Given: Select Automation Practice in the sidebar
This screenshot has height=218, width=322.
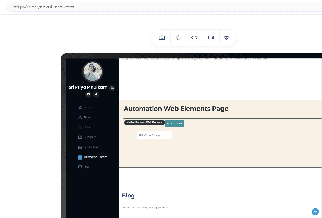Looking at the screenshot, I should (95, 157).
